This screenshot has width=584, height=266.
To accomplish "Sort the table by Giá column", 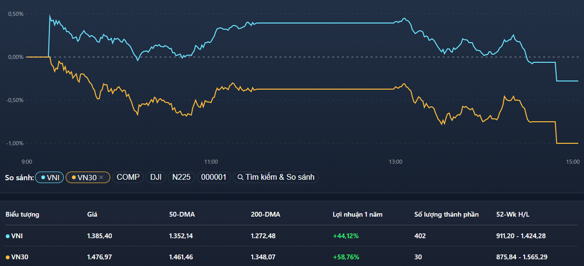I will pyautogui.click(x=92, y=214).
